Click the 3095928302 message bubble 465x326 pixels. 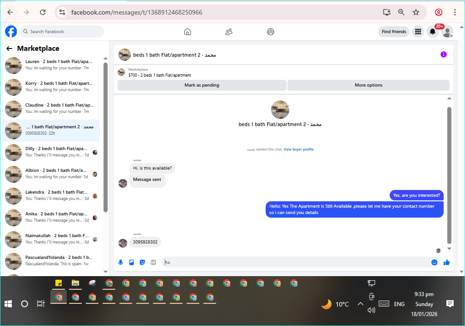(x=145, y=242)
